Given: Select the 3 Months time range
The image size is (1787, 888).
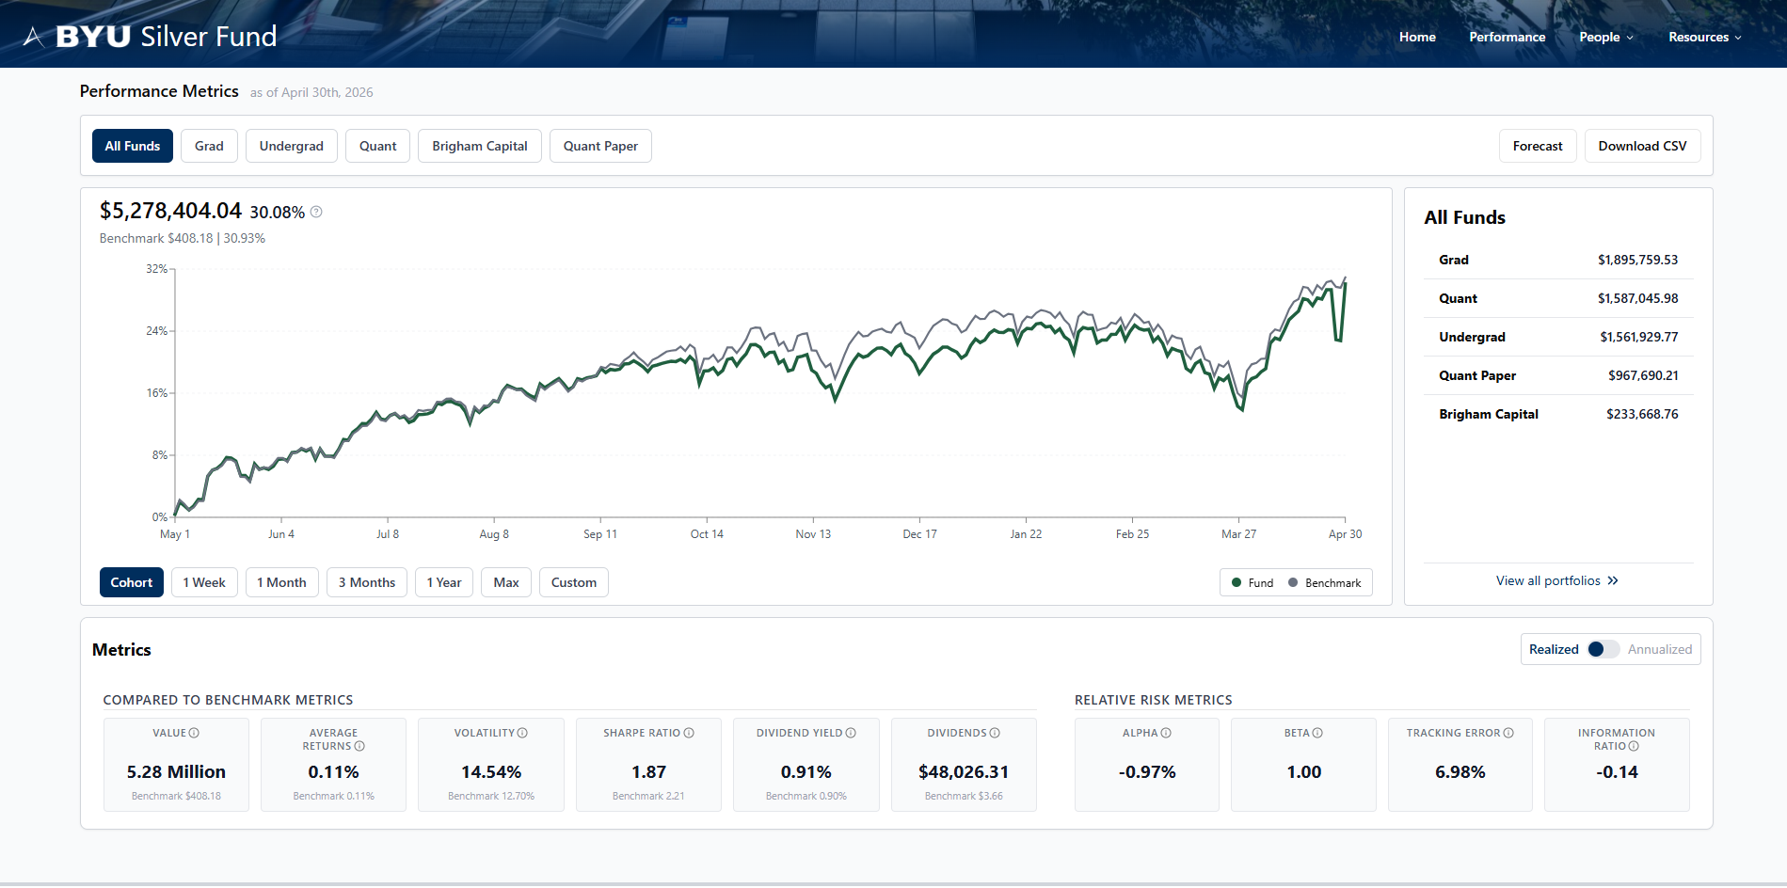Looking at the screenshot, I should pos(367,582).
